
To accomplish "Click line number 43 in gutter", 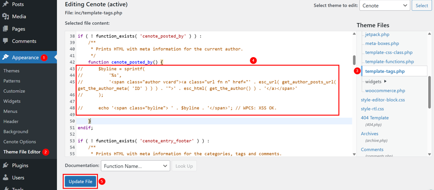I will [72, 69].
